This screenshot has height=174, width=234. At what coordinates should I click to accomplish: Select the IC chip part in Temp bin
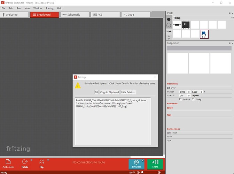[x=186, y=25]
